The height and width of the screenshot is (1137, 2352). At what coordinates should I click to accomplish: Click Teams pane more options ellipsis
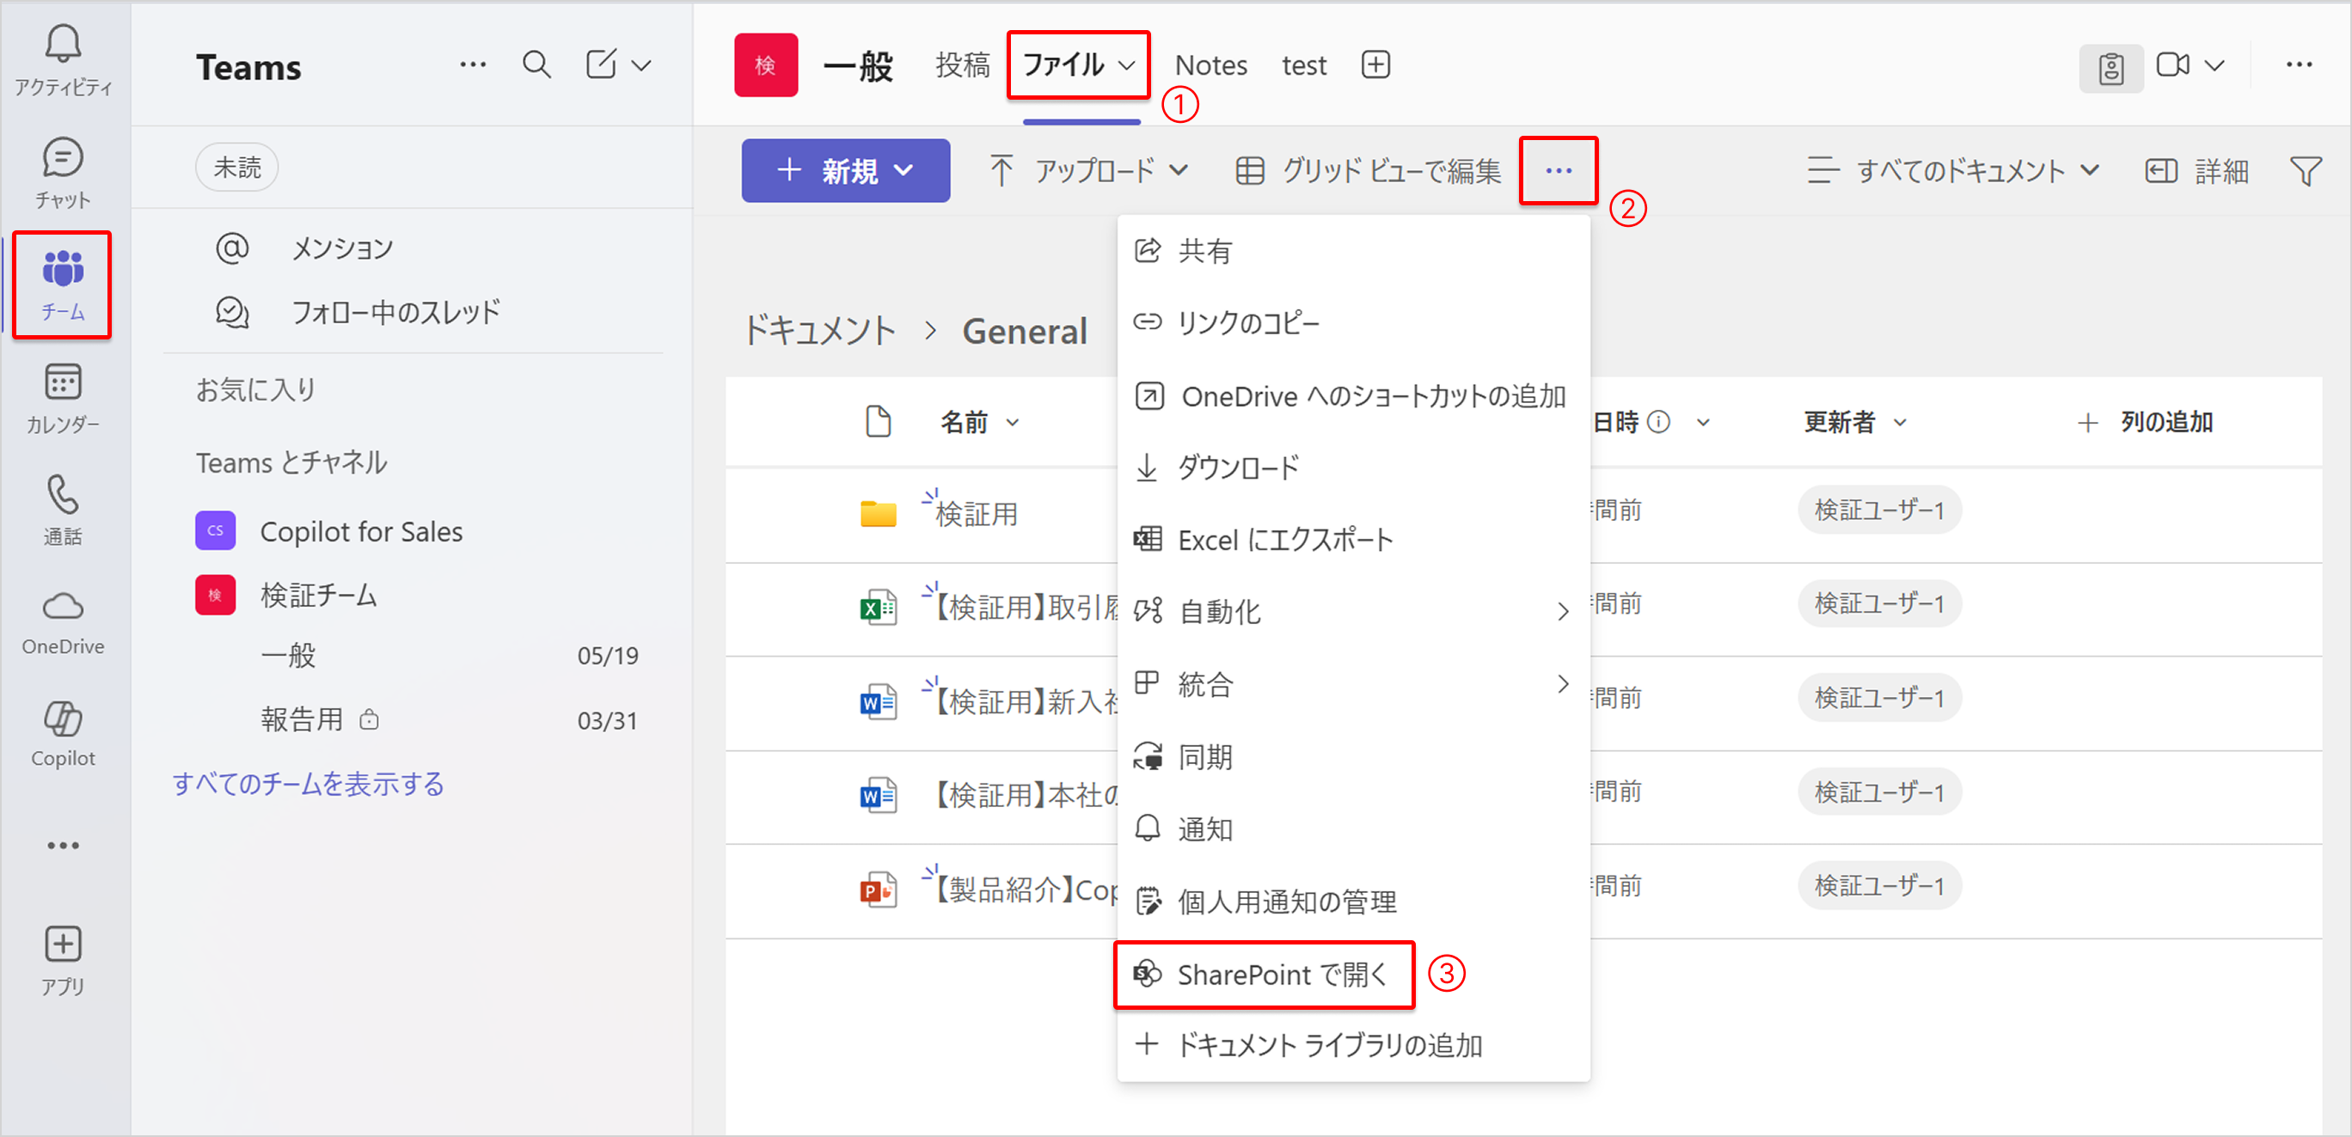(x=473, y=64)
